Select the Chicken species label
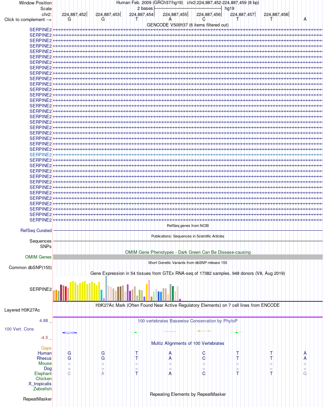323x407 pixels. [44, 379]
